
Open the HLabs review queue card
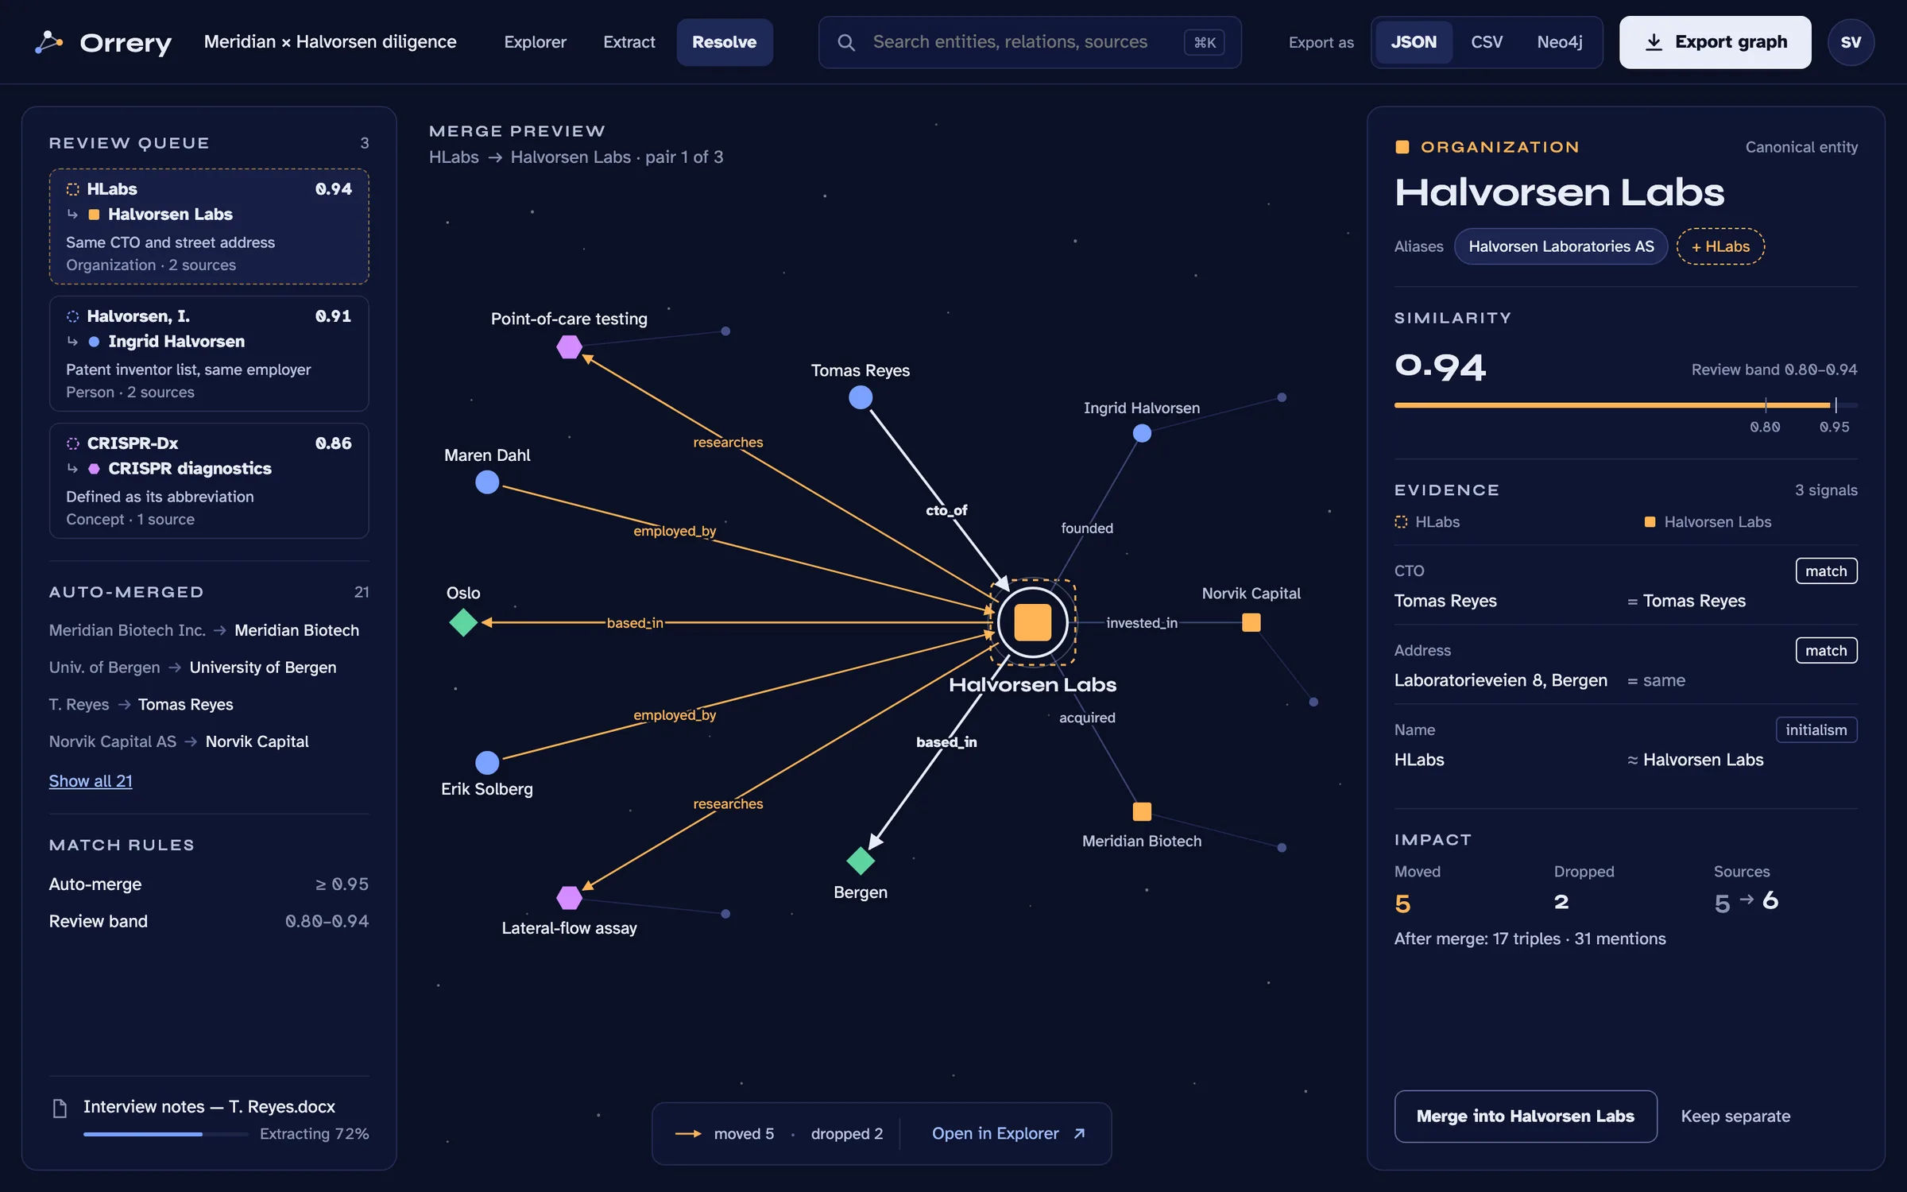(x=209, y=226)
